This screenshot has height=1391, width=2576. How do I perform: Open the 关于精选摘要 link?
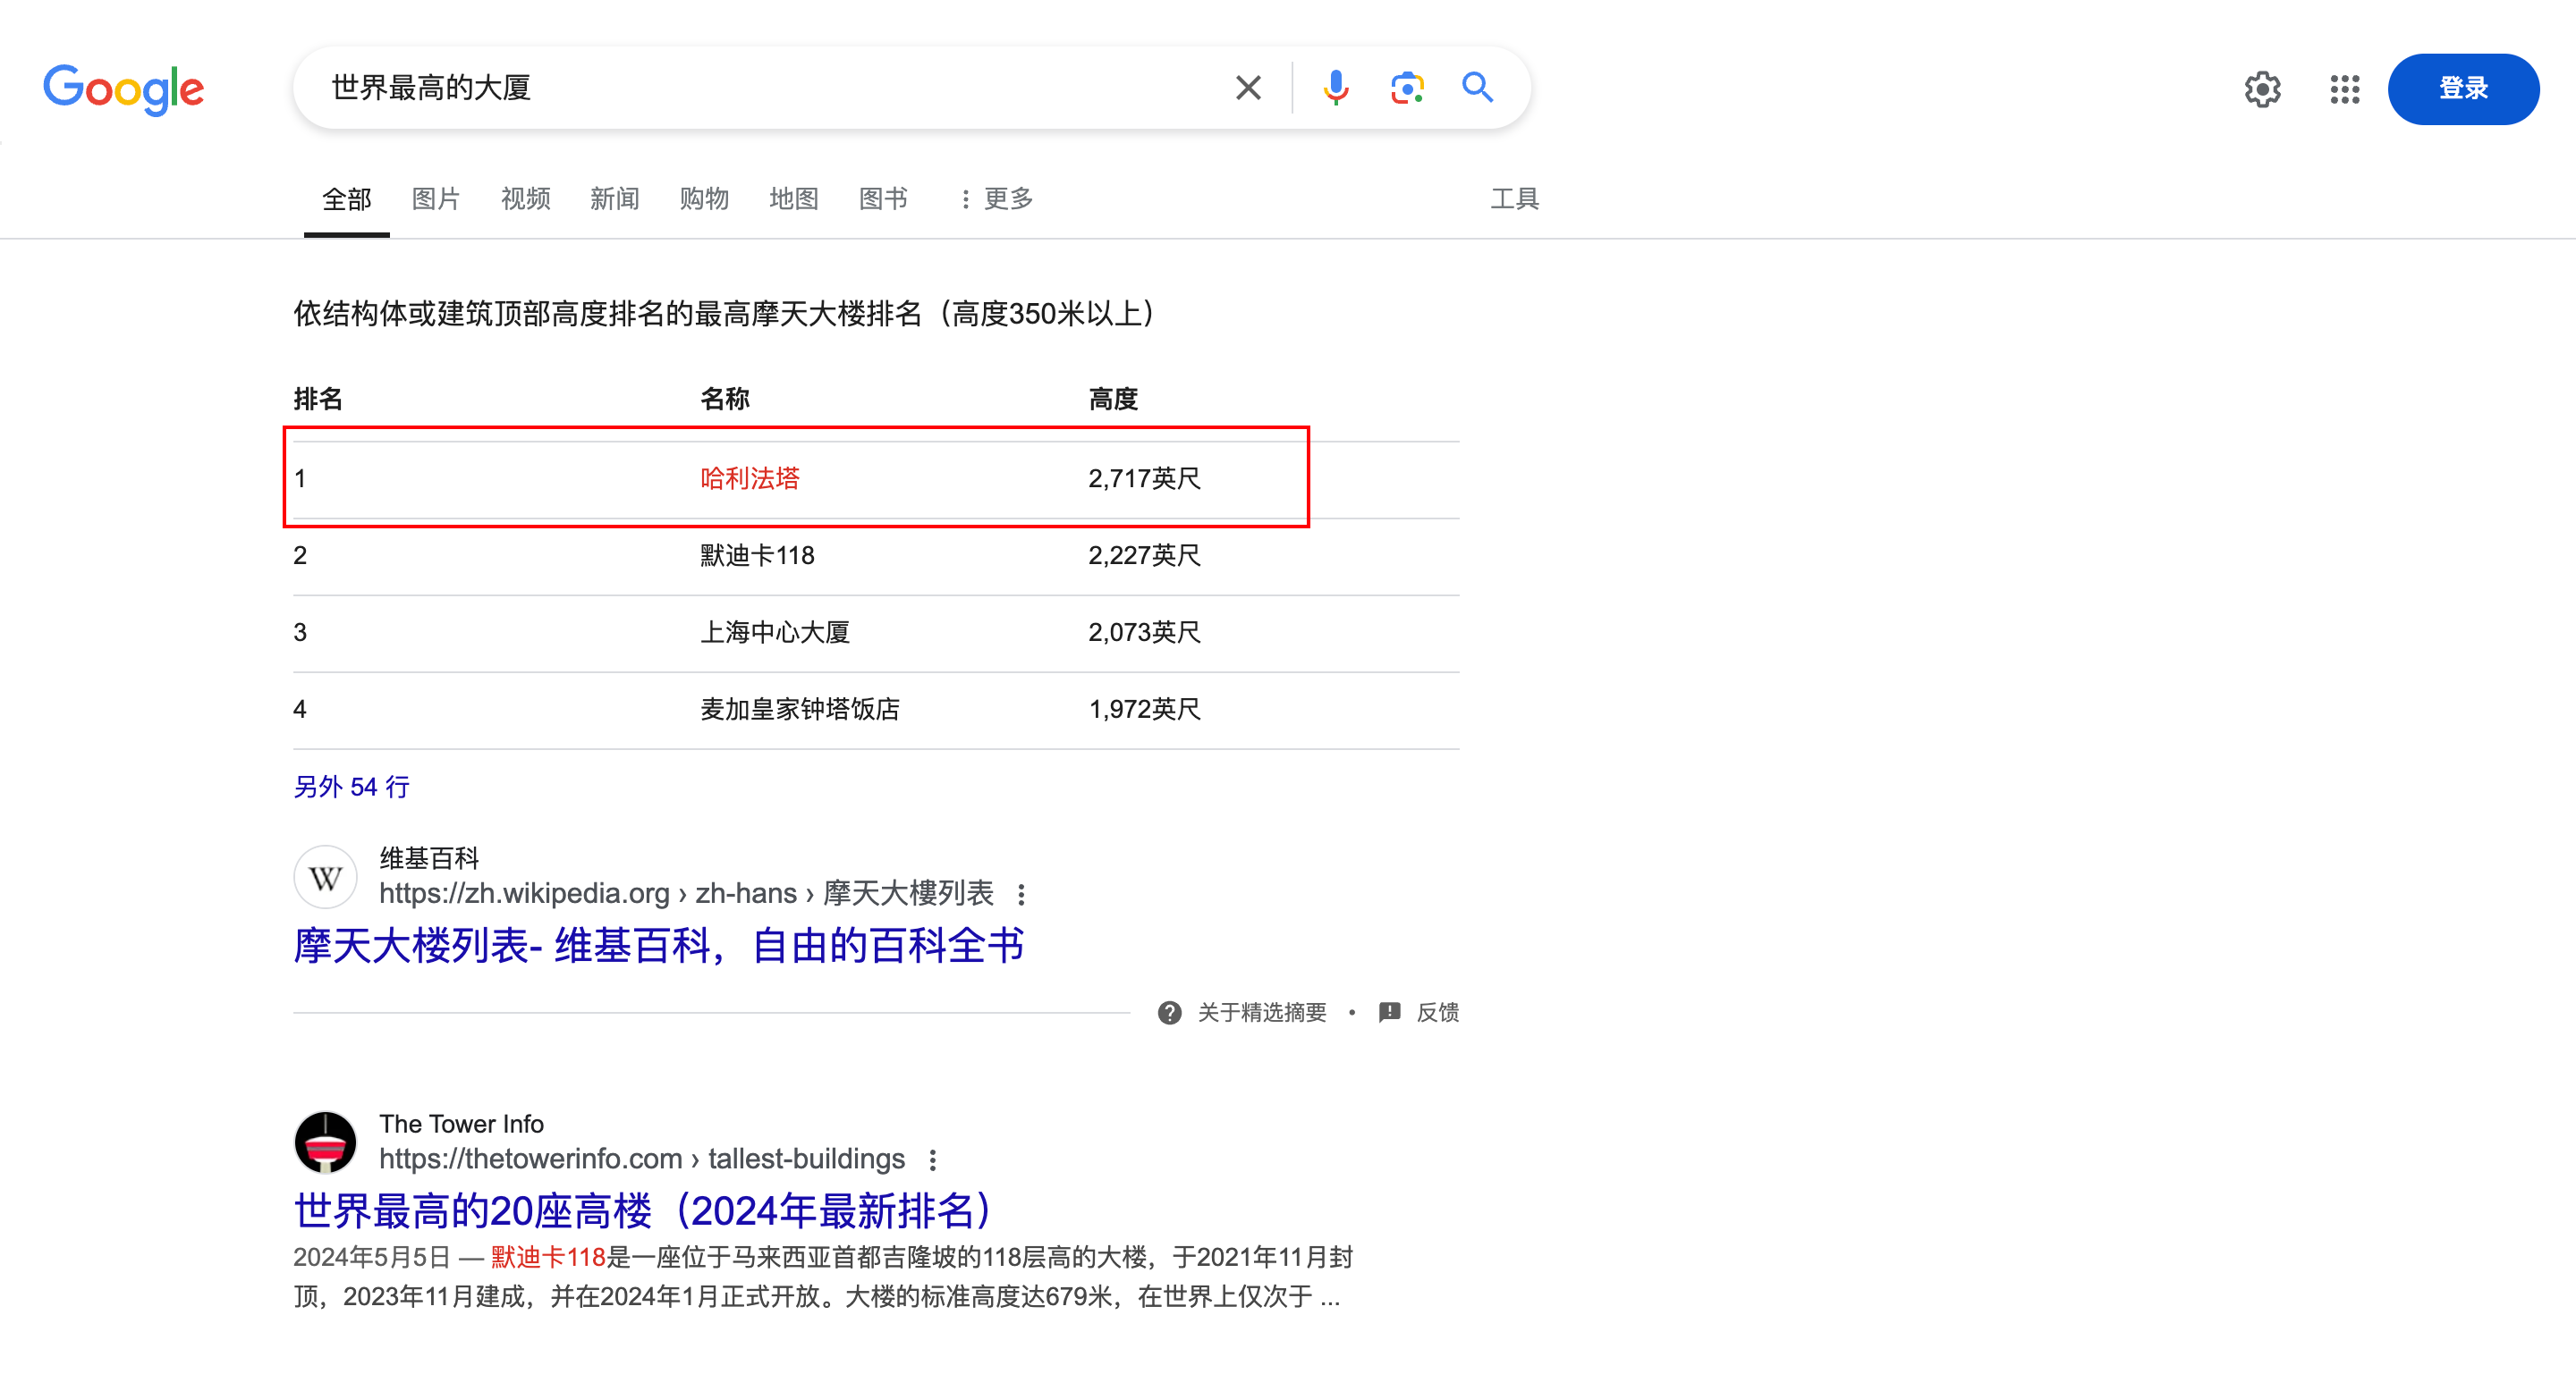pyautogui.click(x=1261, y=1013)
